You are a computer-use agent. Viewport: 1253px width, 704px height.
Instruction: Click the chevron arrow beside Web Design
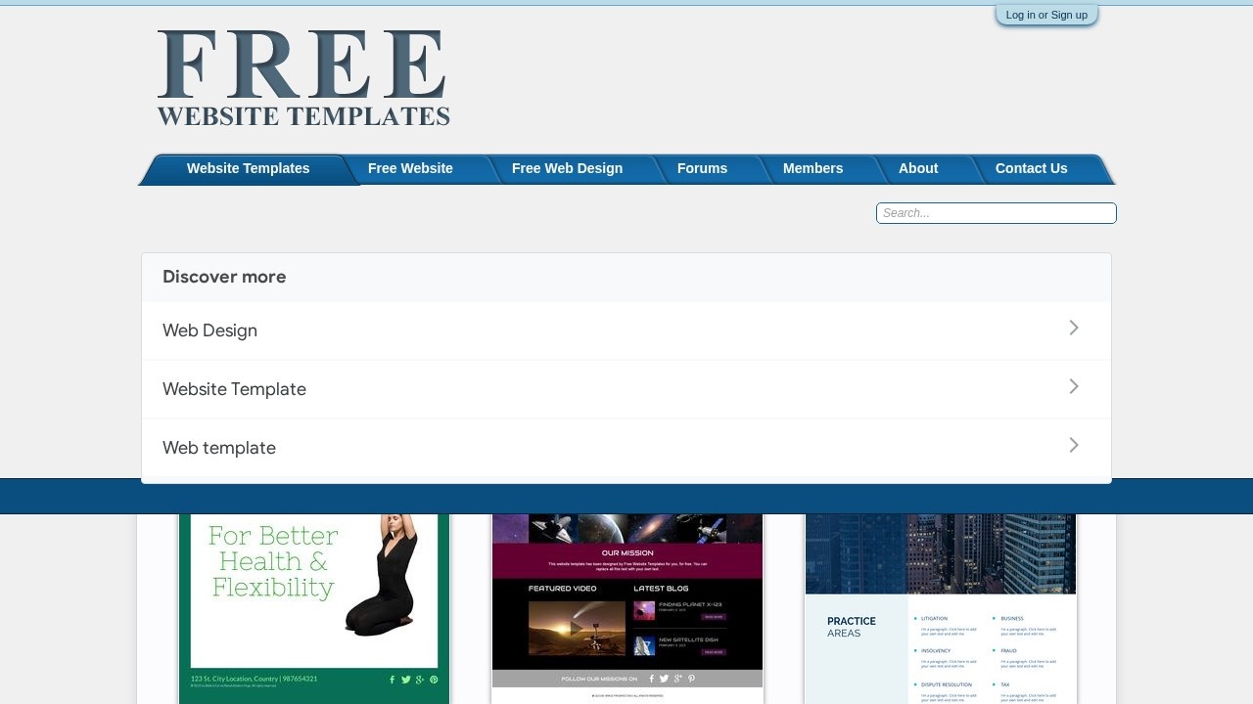(x=1074, y=329)
